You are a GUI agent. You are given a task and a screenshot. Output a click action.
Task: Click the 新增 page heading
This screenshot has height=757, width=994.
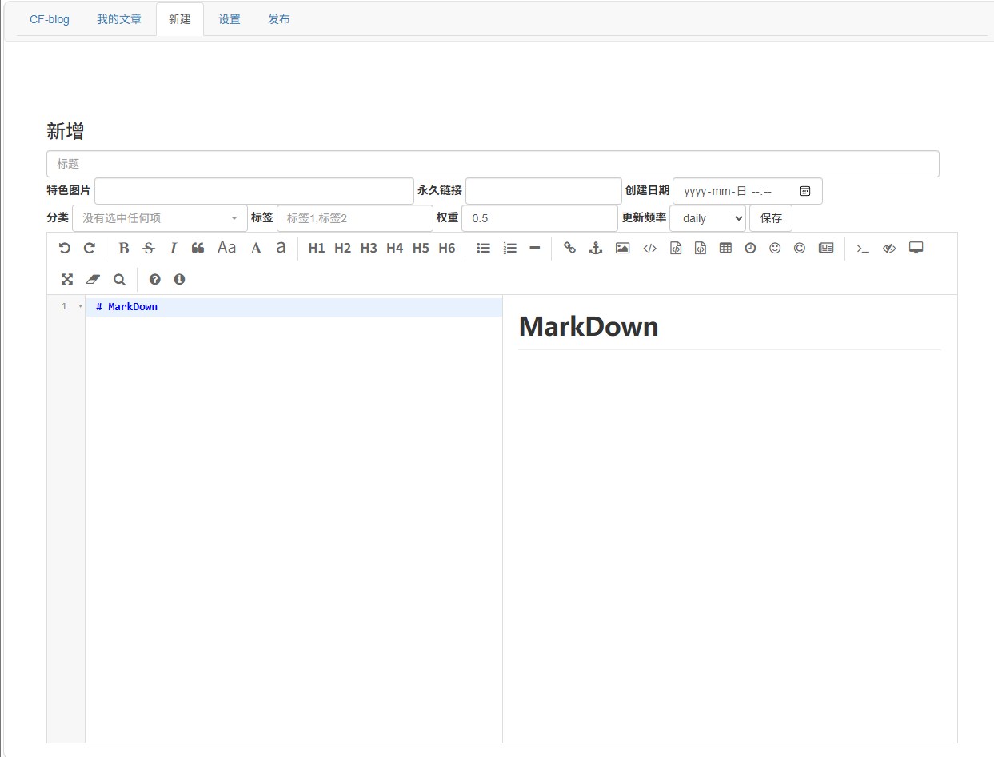click(x=66, y=131)
